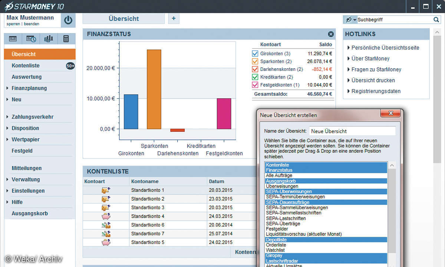Expand Einstellungen in the sidebar
Viewport: 445px width, 267px height.
[8, 191]
